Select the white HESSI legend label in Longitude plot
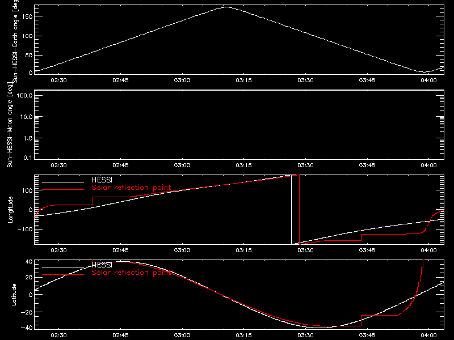This screenshot has width=454, height=340. pos(102,180)
